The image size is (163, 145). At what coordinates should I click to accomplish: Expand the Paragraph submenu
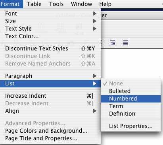point(50,76)
